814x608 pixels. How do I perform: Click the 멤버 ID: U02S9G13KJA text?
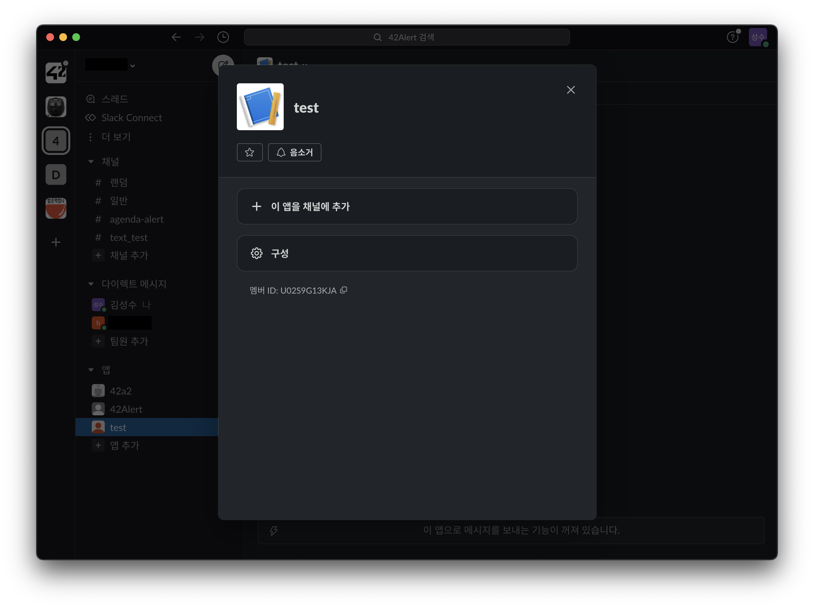(293, 290)
